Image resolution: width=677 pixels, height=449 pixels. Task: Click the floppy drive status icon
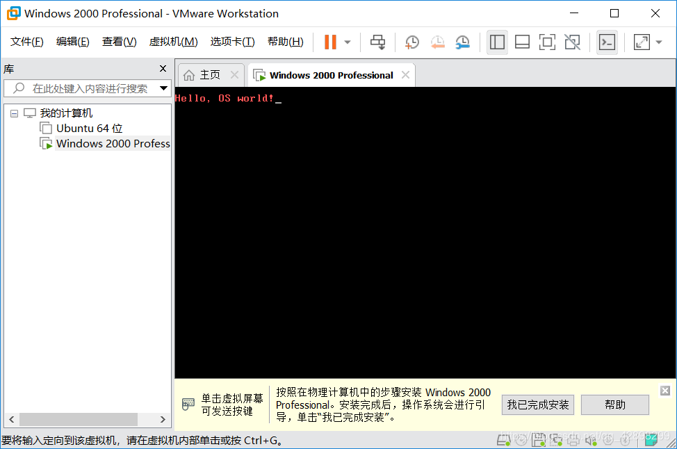(x=539, y=440)
